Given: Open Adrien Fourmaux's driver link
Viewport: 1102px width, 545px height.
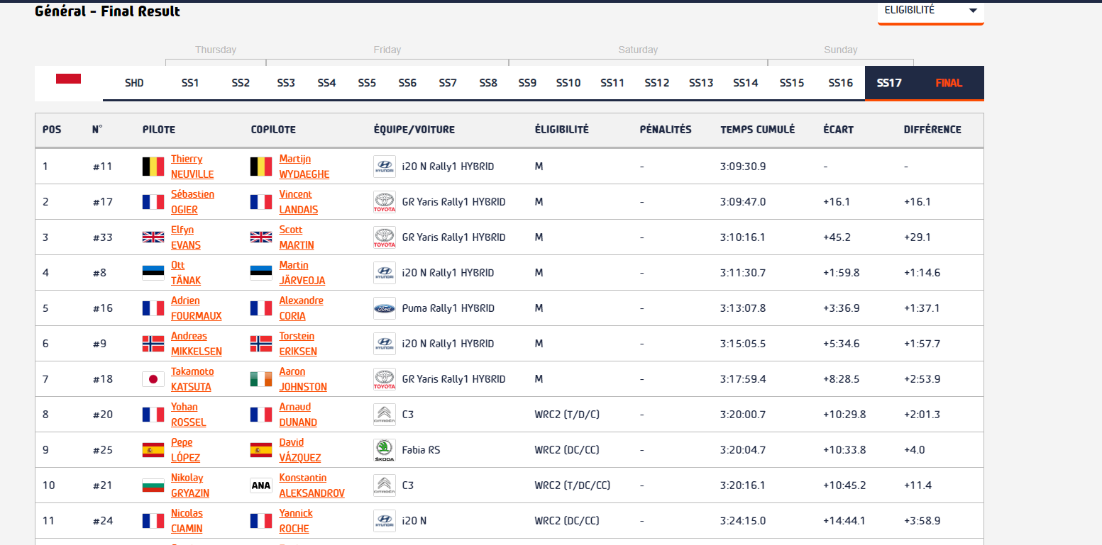Looking at the screenshot, I should 197,308.
